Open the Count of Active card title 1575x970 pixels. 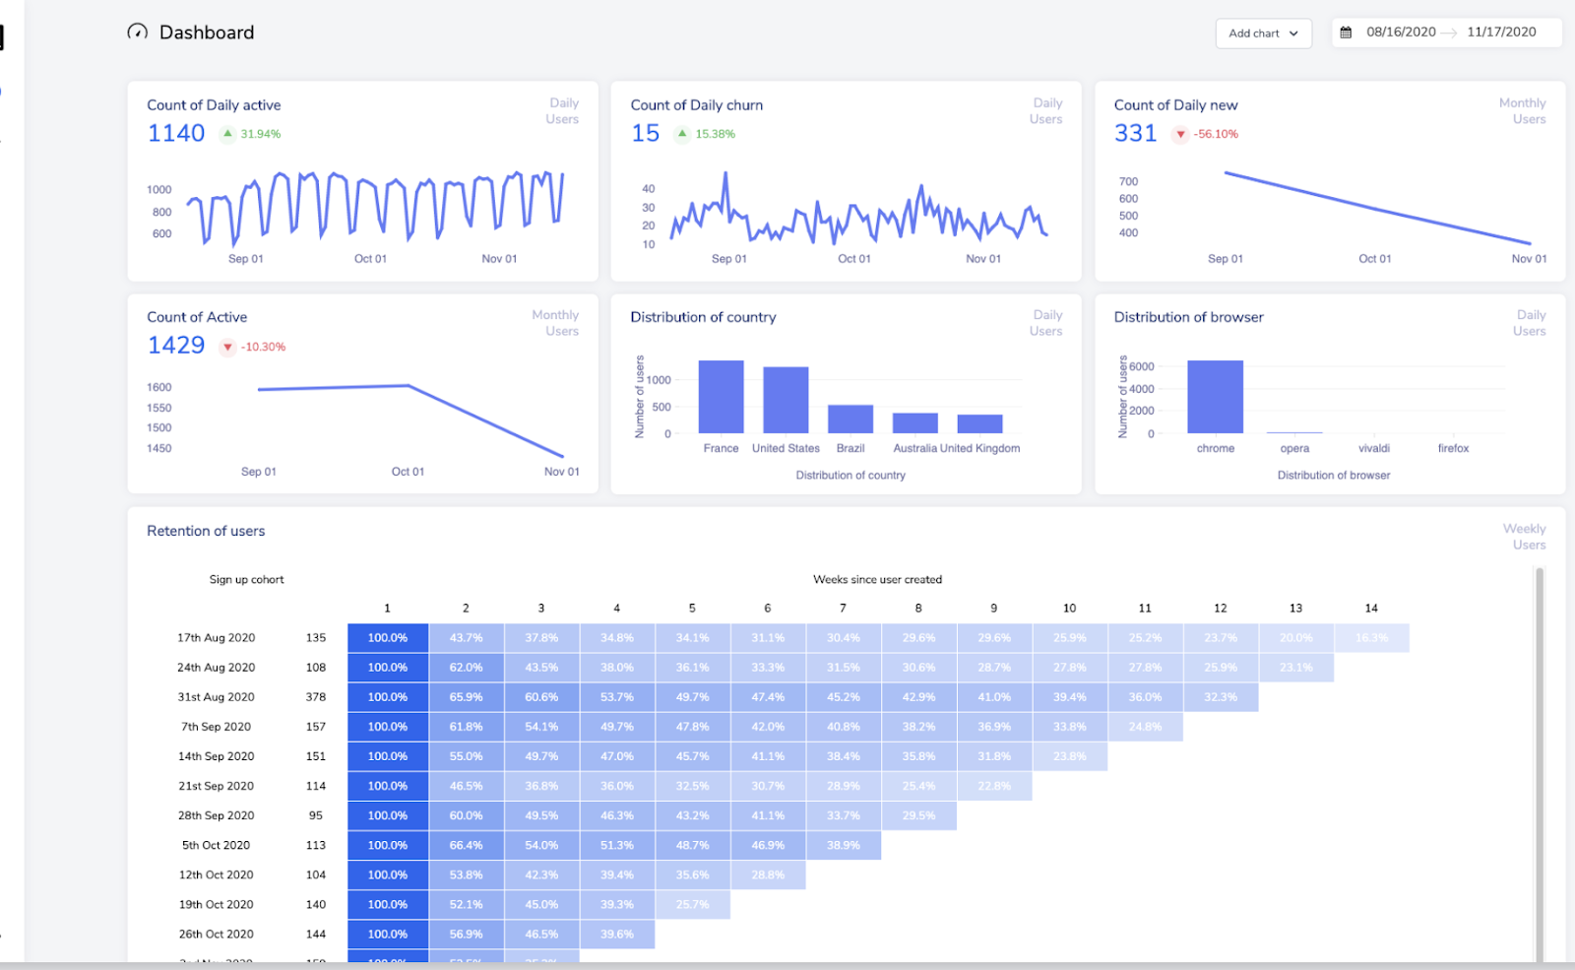click(x=197, y=317)
